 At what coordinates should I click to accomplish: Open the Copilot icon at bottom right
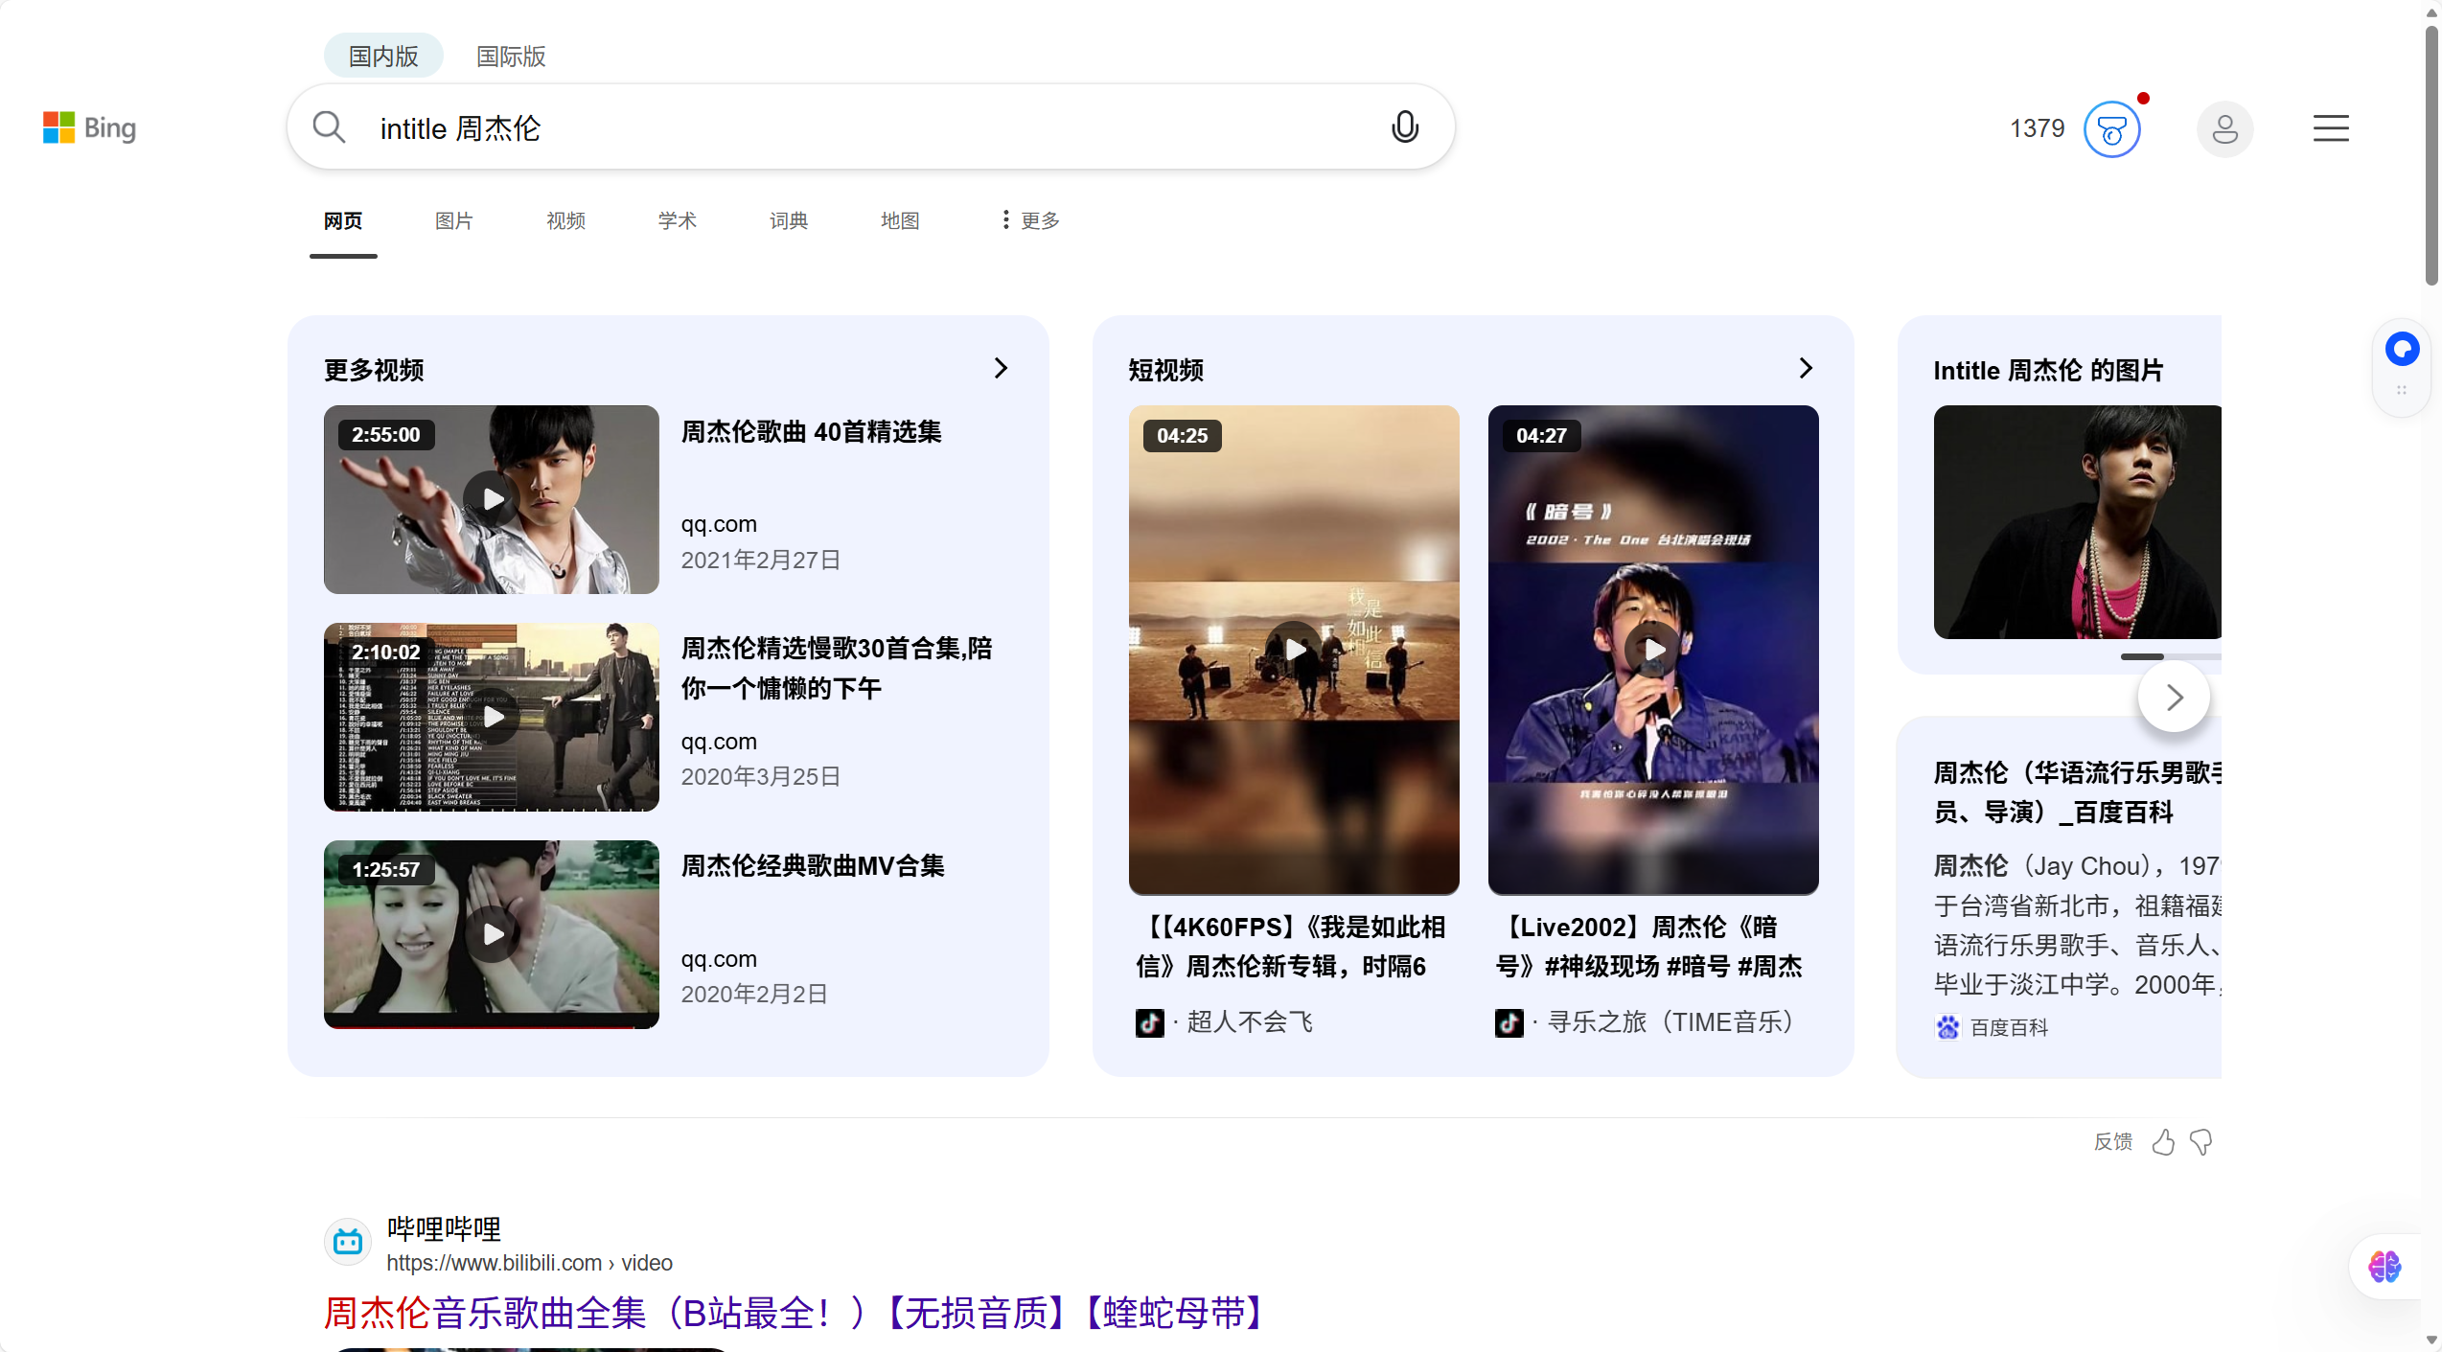point(2384,1267)
